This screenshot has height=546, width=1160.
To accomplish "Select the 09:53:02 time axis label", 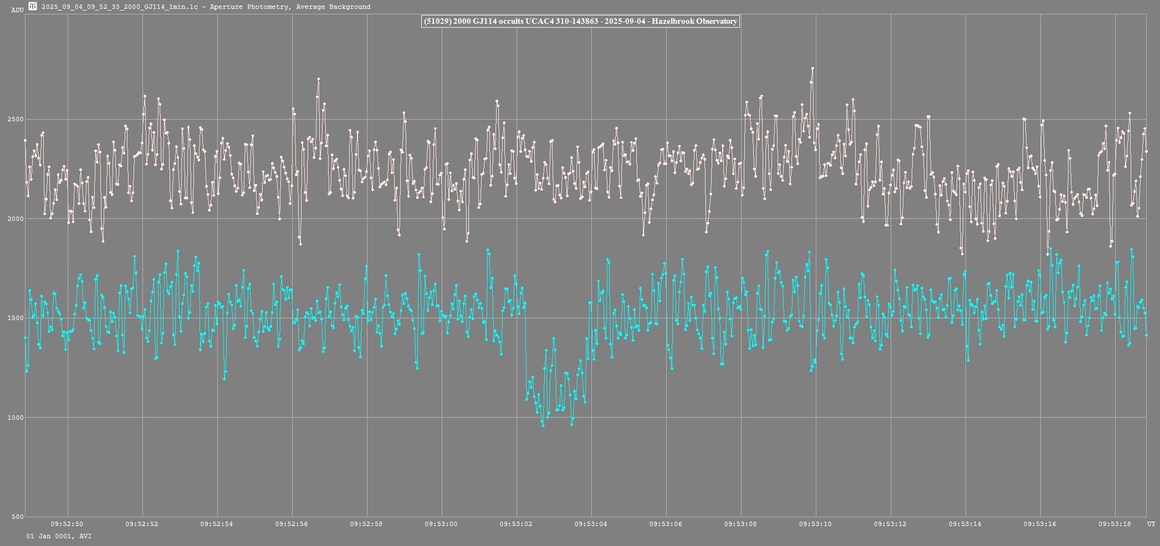I will coord(516,524).
